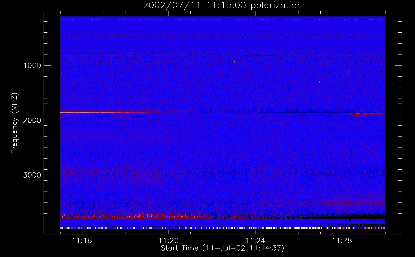This screenshot has height=257, width=415.
Task: Click the 'Start Time (11-Jul-02 11:14:37)' label
Action: [x=222, y=248]
